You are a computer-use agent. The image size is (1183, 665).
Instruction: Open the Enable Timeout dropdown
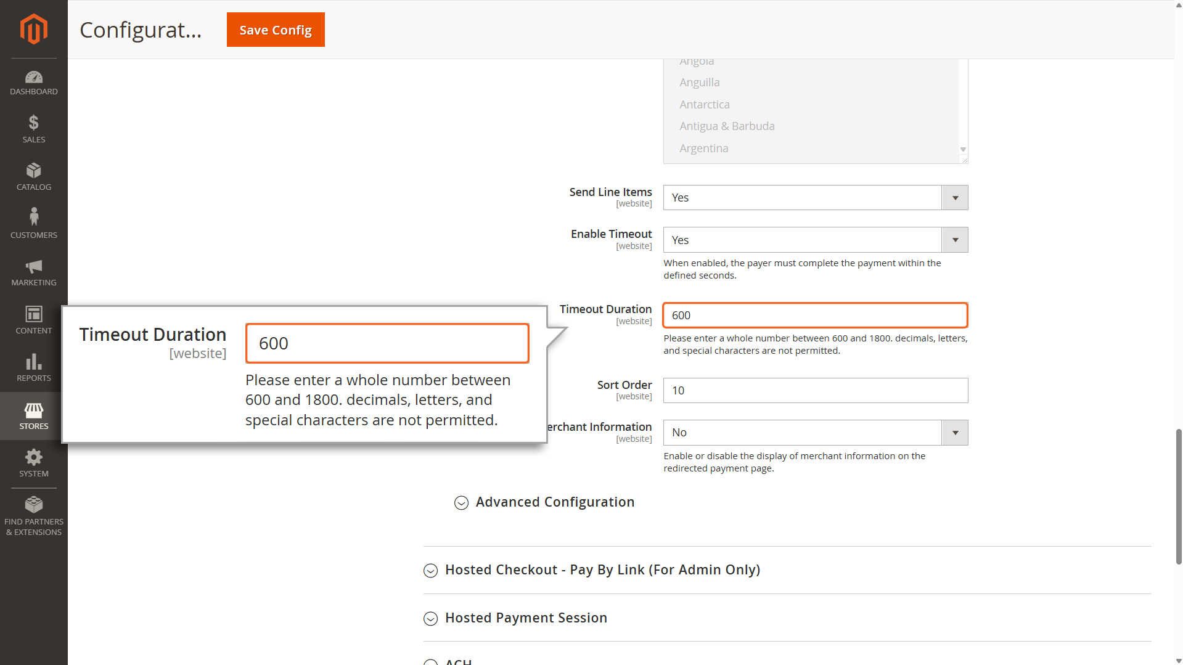(815, 240)
